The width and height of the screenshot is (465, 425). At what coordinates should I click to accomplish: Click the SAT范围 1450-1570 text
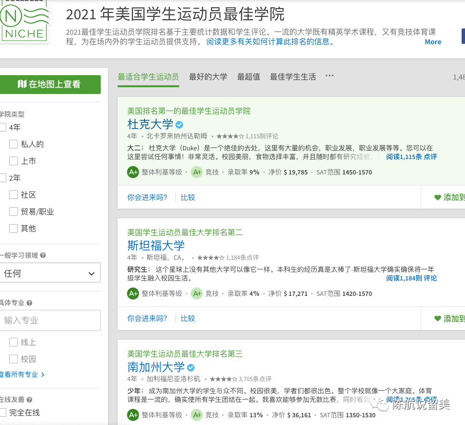[344, 173]
